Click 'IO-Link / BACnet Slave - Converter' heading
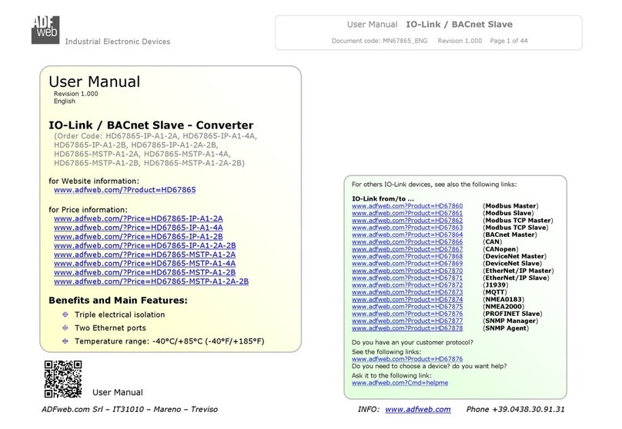This screenshot has width=622, height=429. [151, 125]
